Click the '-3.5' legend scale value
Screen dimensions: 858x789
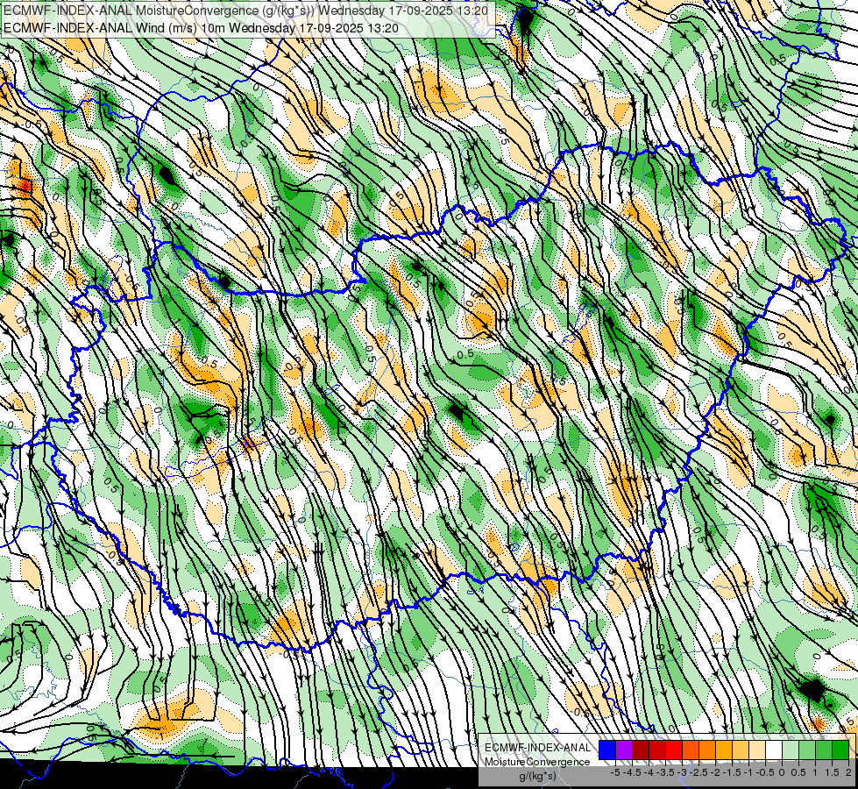coord(666,772)
